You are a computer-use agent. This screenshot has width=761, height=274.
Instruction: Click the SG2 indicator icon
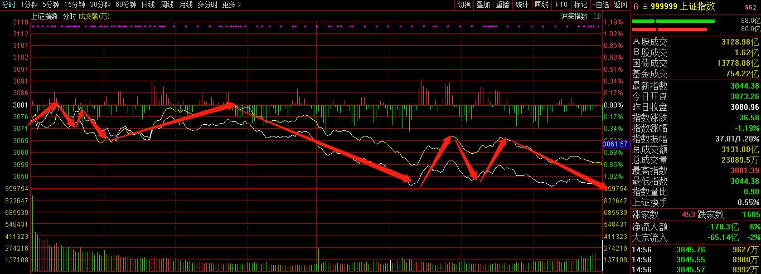point(750,7)
